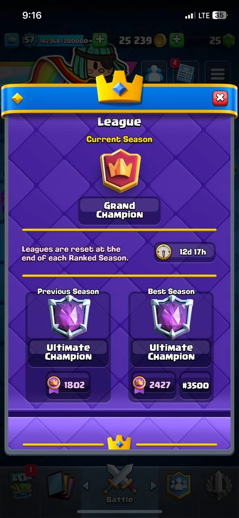The height and width of the screenshot is (518, 239).
Task: Tap the clock icon beside 12d 17h
Action: tap(164, 252)
